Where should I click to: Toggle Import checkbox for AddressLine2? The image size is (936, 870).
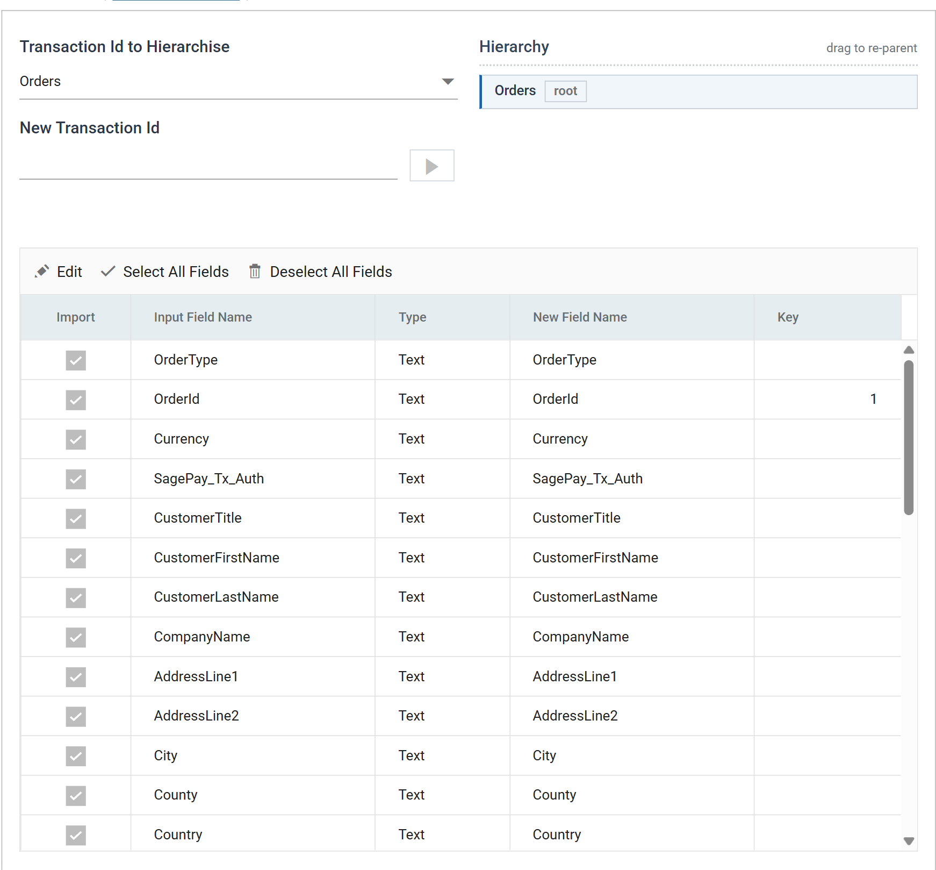click(x=76, y=716)
